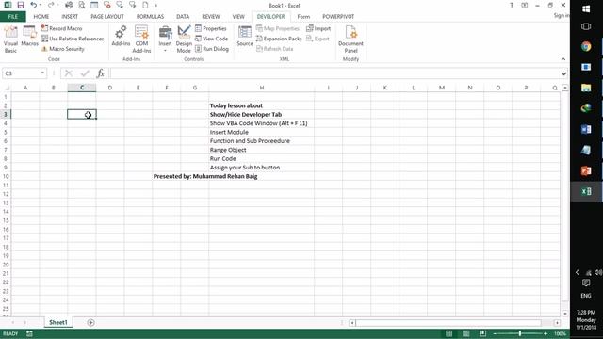
Task: Click zoom out minus button
Action: pos(495,333)
